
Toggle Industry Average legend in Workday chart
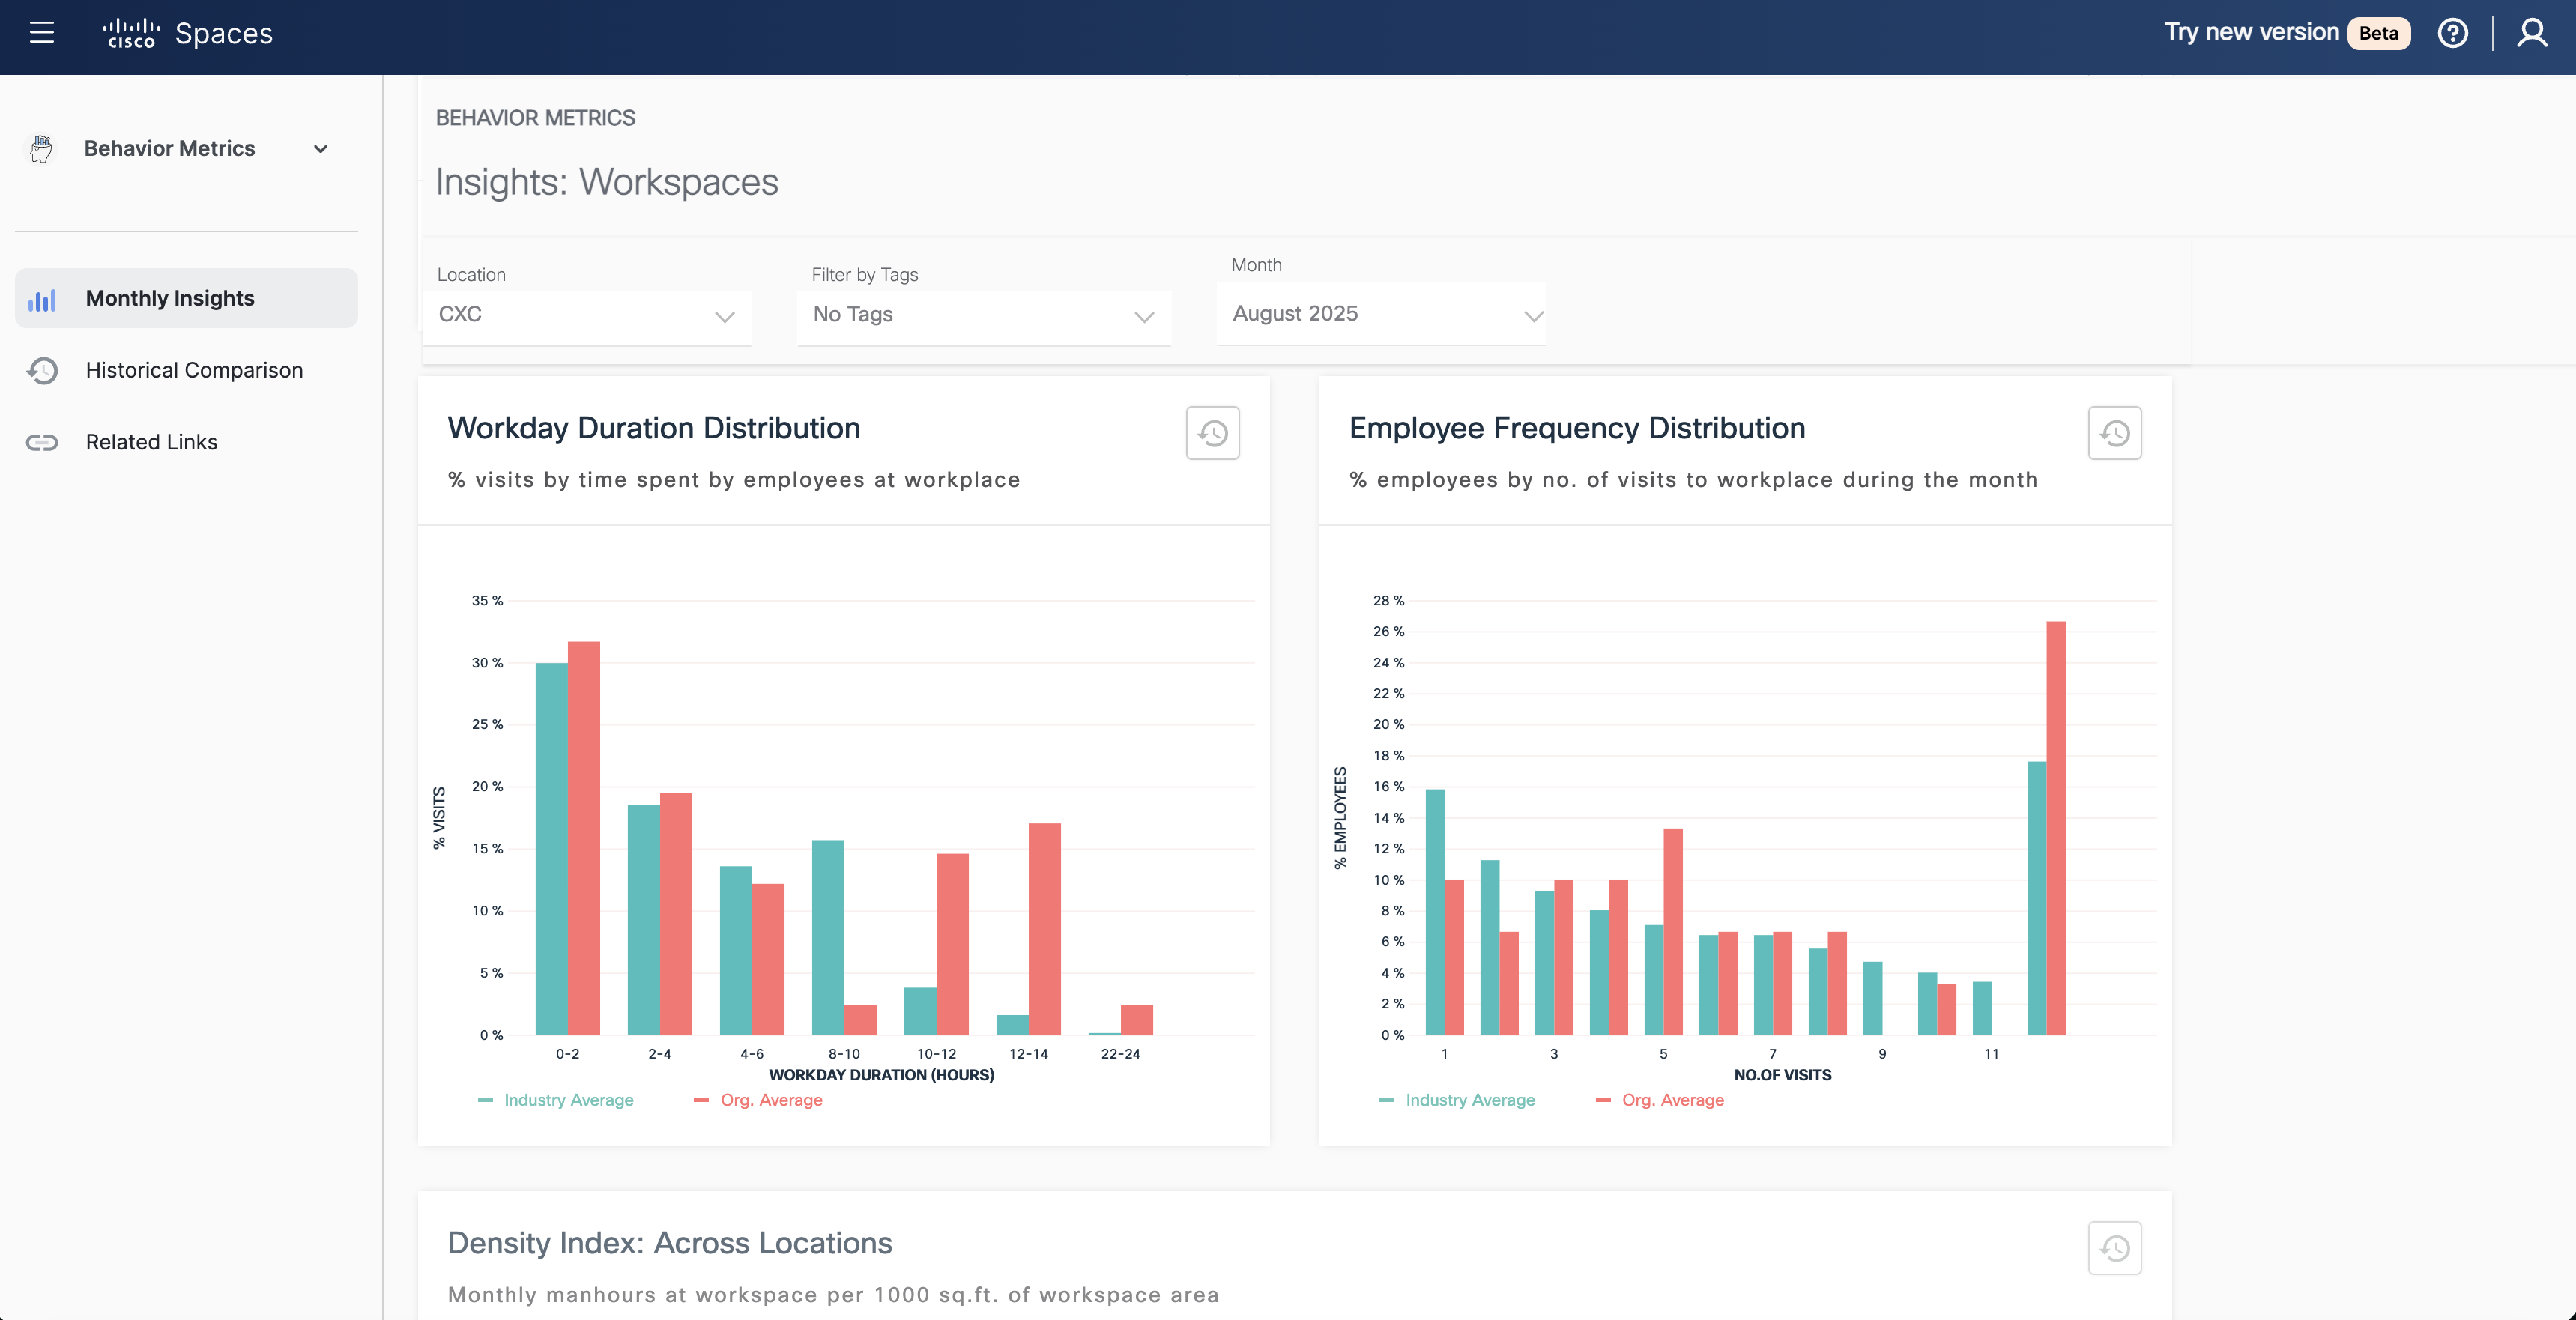click(x=567, y=1100)
